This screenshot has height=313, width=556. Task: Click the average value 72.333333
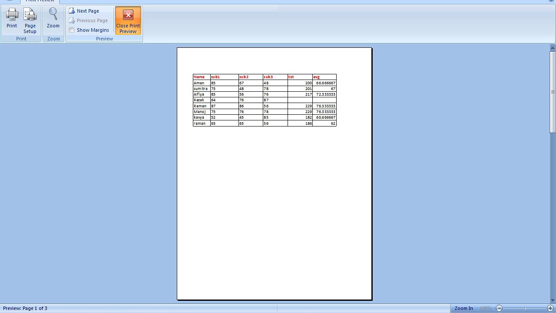tap(326, 94)
